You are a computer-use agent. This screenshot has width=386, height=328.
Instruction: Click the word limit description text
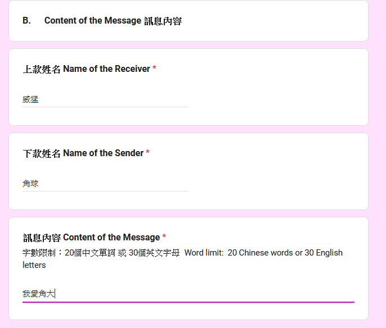pos(182,259)
